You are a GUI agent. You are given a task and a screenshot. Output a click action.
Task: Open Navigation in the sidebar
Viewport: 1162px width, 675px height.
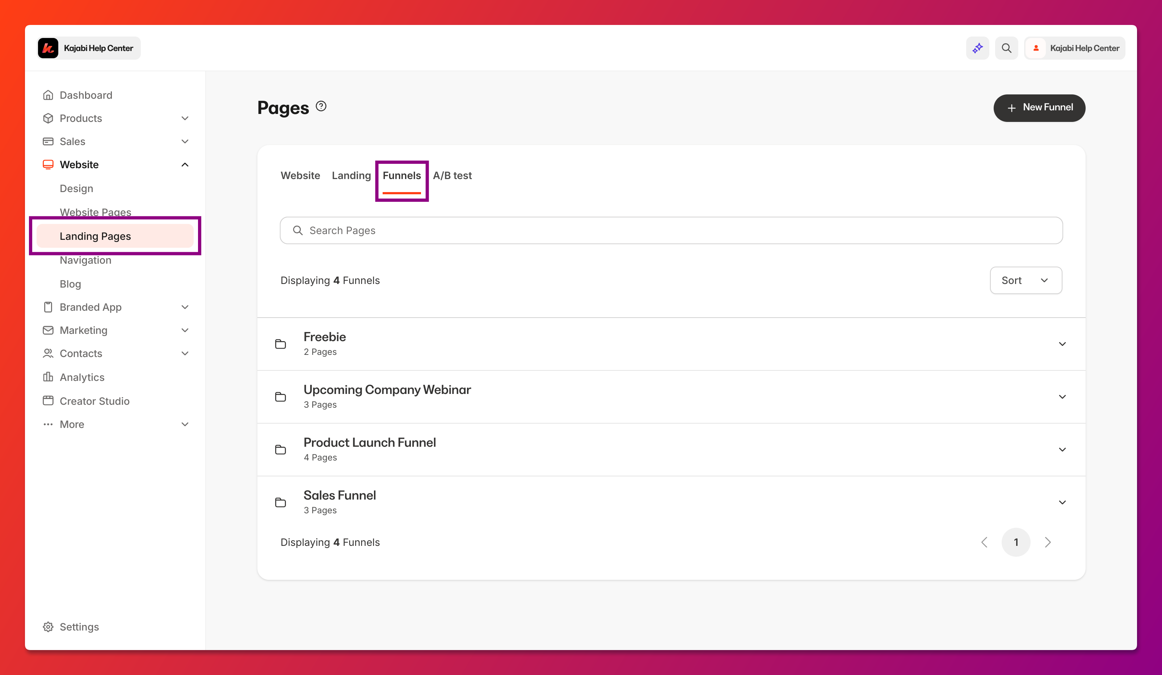pyautogui.click(x=85, y=260)
